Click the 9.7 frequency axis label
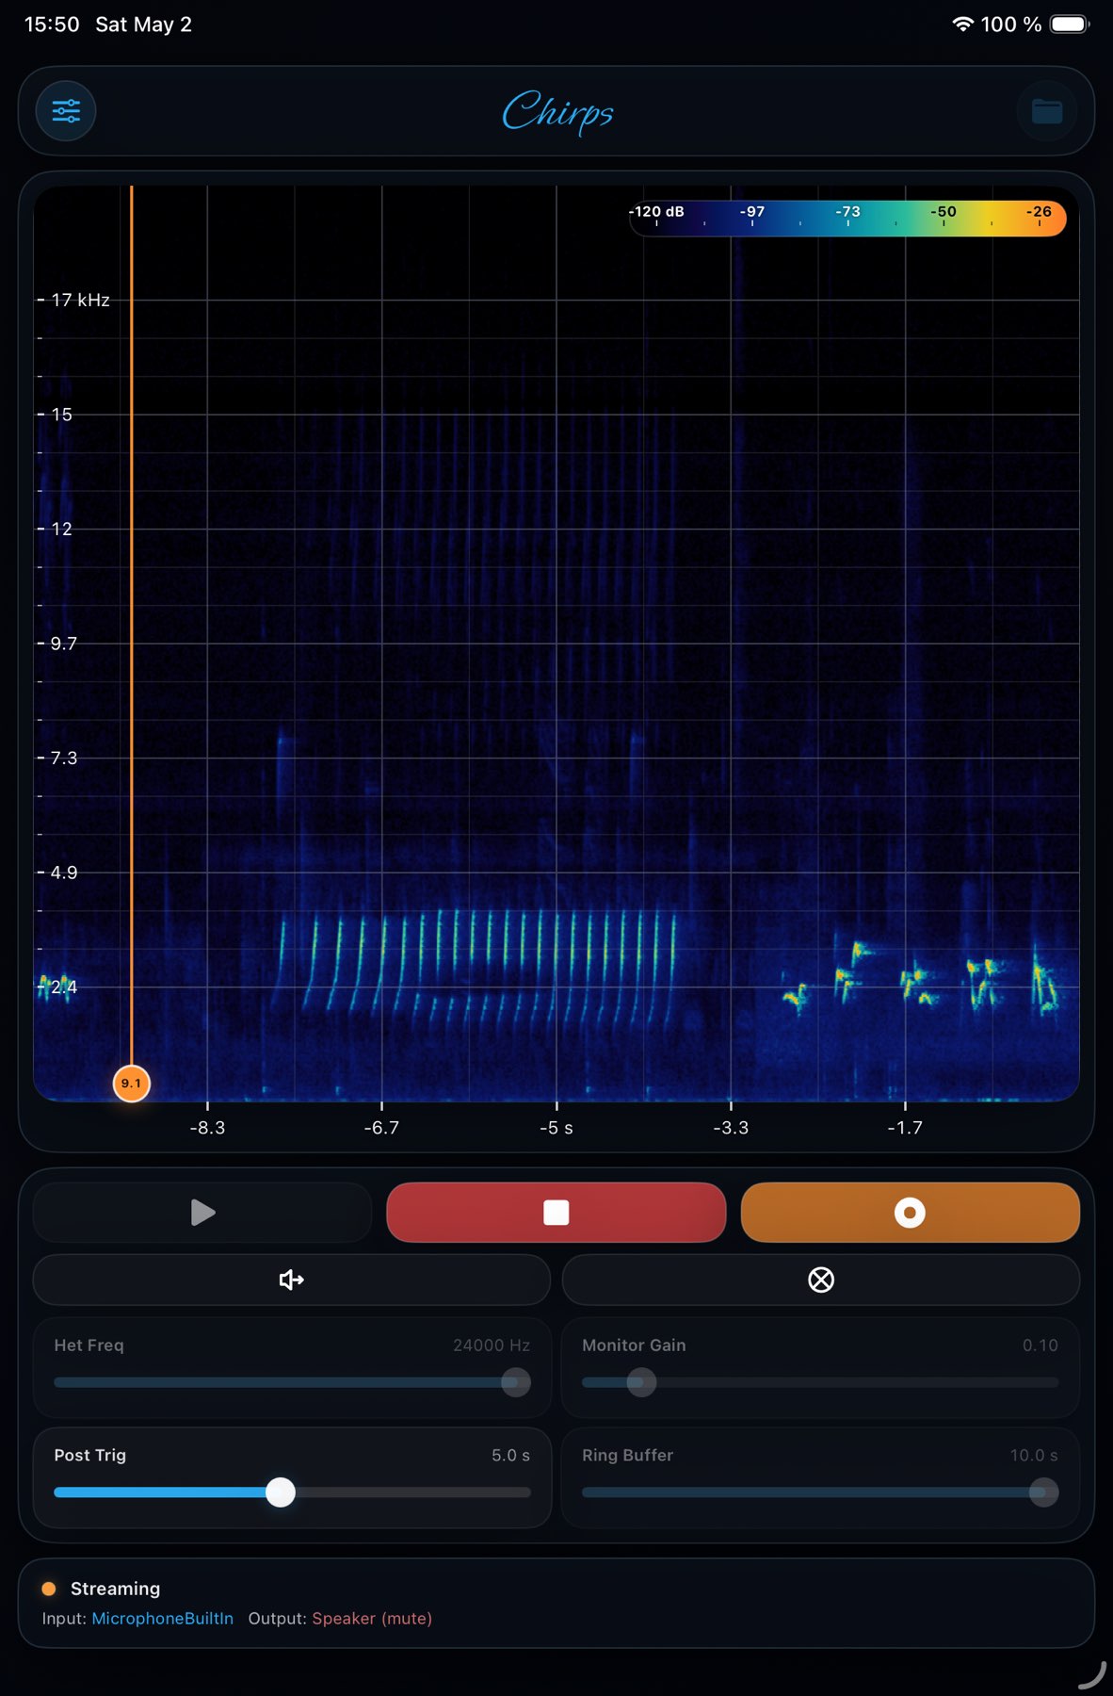 point(63,644)
